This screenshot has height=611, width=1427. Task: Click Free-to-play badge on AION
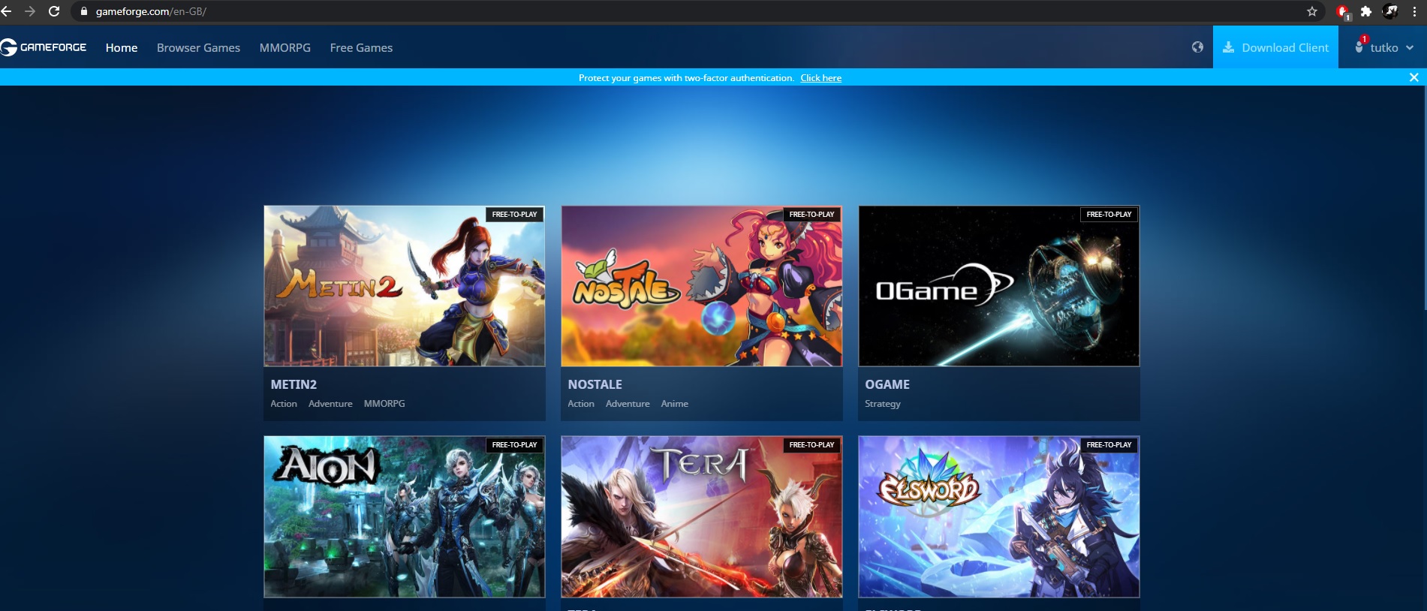point(515,445)
